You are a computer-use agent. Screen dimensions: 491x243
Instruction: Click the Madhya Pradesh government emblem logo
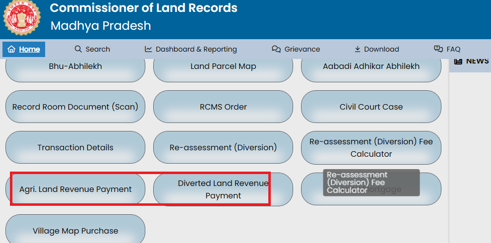21,18
